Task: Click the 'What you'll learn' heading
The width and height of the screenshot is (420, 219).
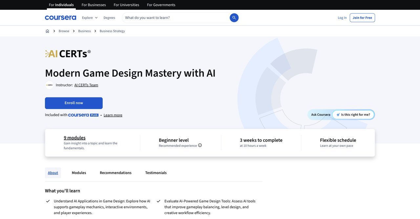Action: pyautogui.click(x=62, y=191)
